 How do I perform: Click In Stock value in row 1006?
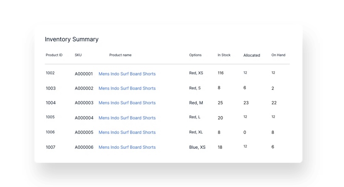pos(219,133)
